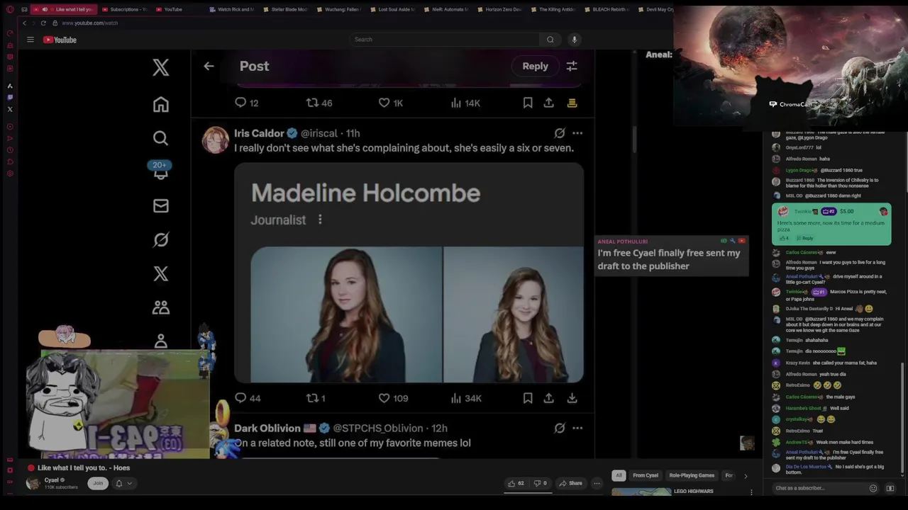The height and width of the screenshot is (510, 908).
Task: Share the YouTube video
Action: [570, 483]
